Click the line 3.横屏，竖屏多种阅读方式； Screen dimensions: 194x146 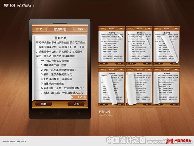click(57, 74)
